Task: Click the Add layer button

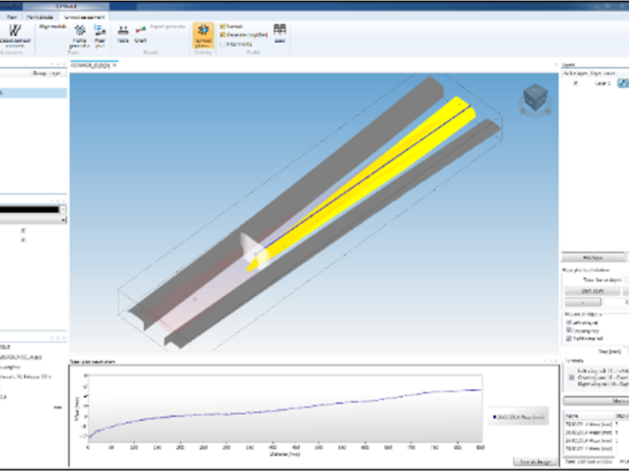Action: click(593, 258)
